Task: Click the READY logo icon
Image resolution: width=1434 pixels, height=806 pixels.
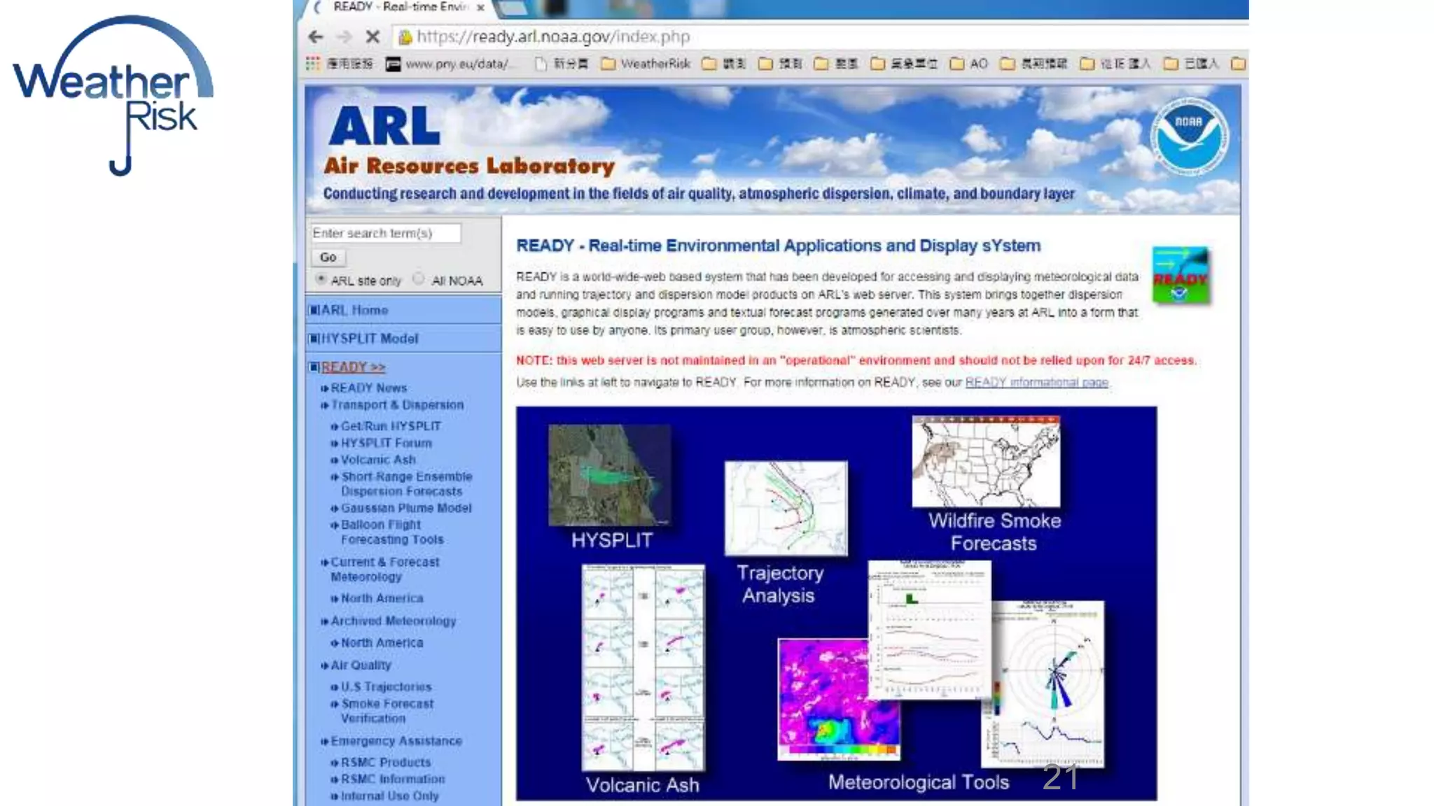Action: point(1181,276)
